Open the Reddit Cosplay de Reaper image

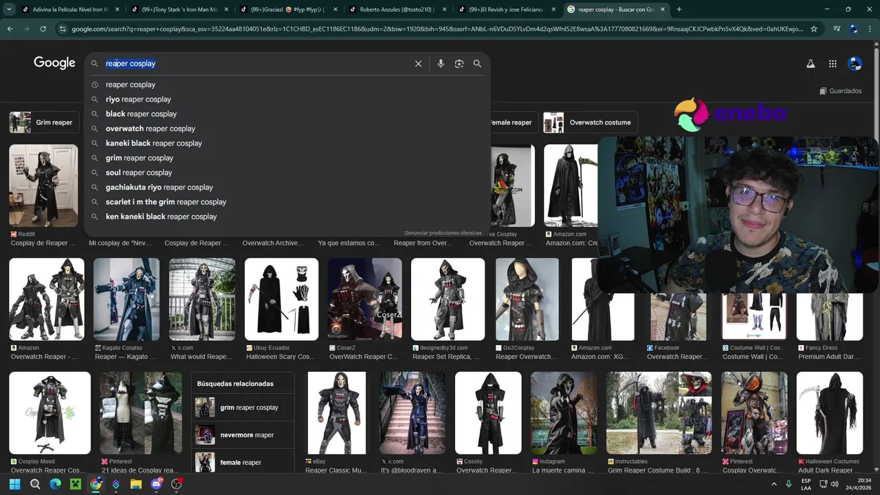point(43,186)
